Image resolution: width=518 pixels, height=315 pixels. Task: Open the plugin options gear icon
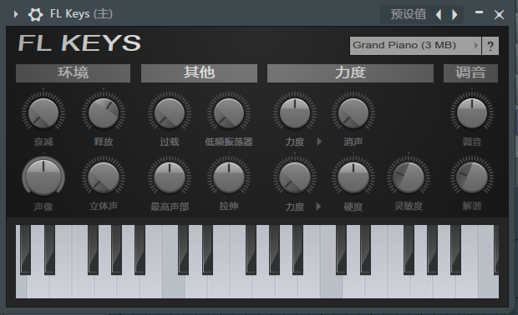point(35,14)
